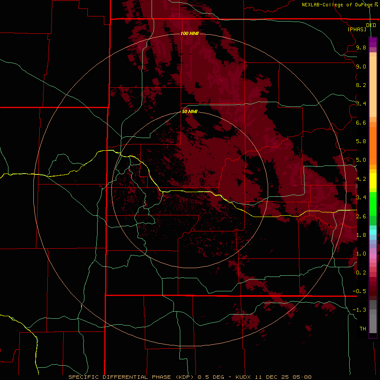The width and height of the screenshot is (380, 380).
Task: Click the 'TH' threshold label
Action: pyautogui.click(x=363, y=329)
